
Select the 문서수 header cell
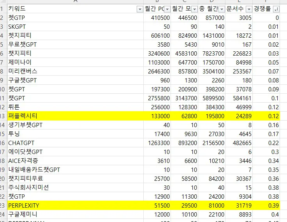coord(239,9)
